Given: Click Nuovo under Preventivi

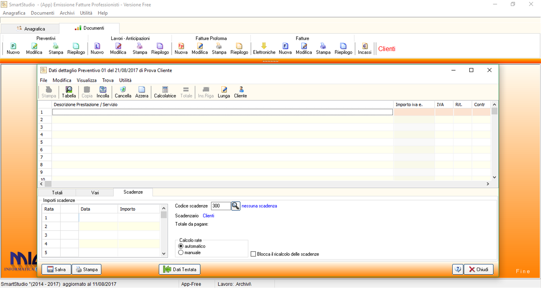Looking at the screenshot, I should pos(13,49).
